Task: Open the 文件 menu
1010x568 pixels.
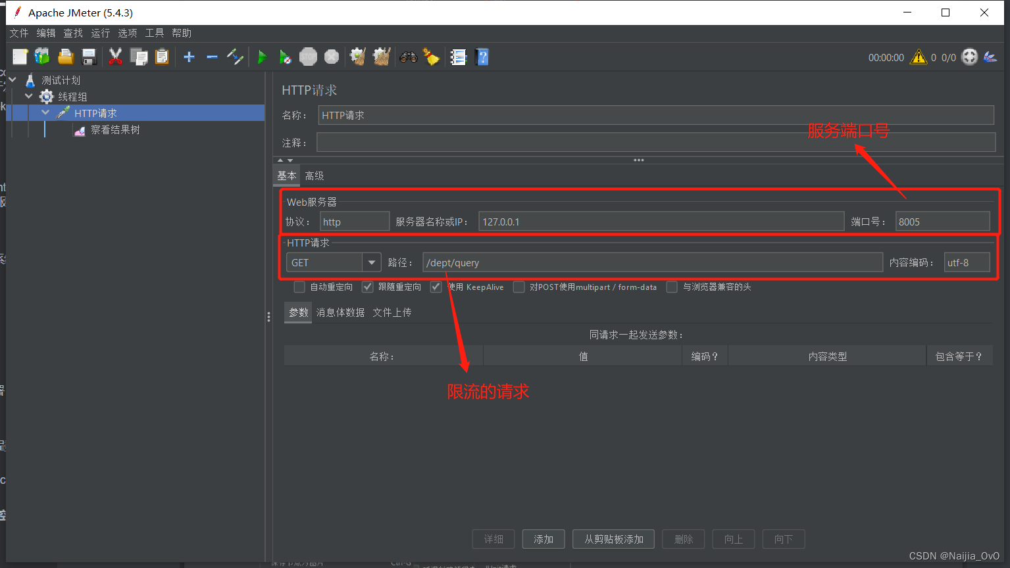Action: point(19,33)
